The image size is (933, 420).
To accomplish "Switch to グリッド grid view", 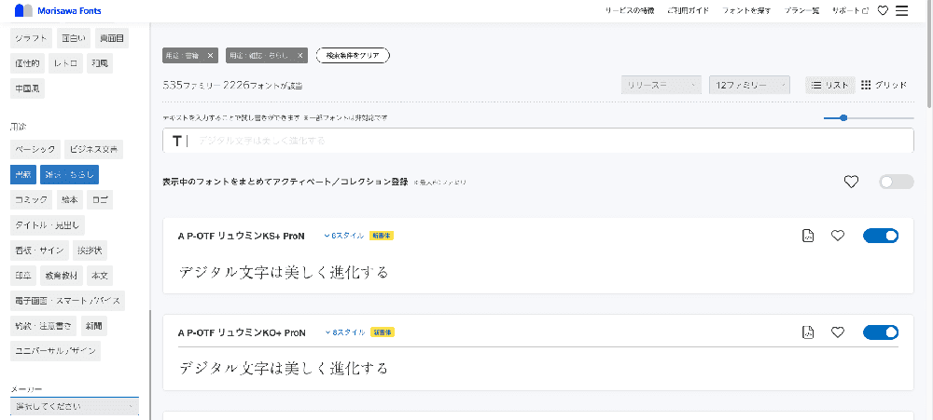I will [884, 85].
